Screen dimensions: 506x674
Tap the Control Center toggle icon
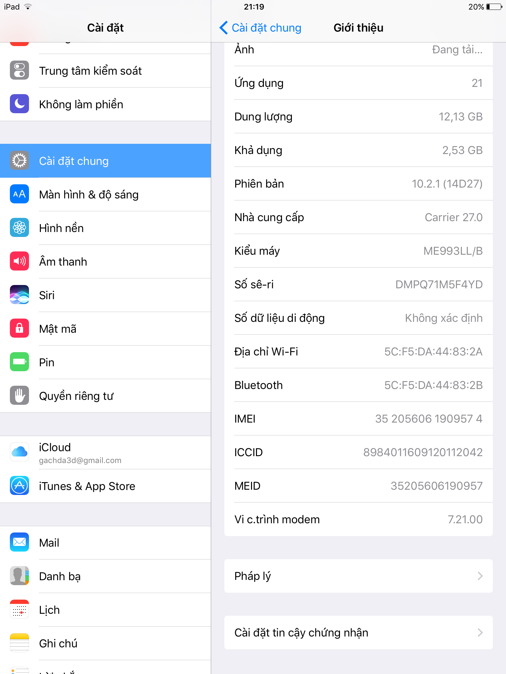pyautogui.click(x=19, y=70)
